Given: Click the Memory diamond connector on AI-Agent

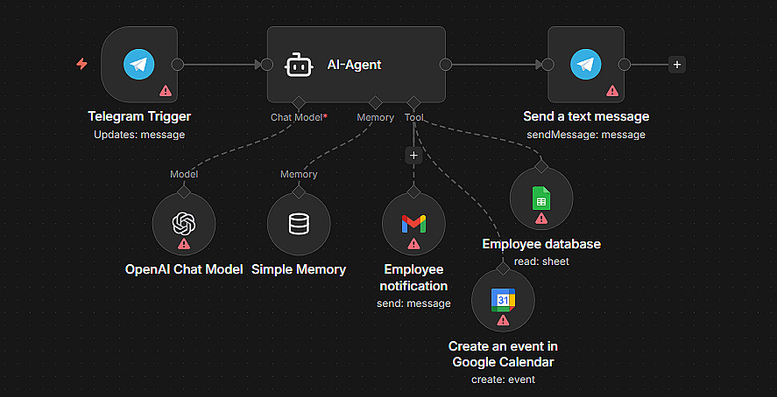Looking at the screenshot, I should [375, 103].
